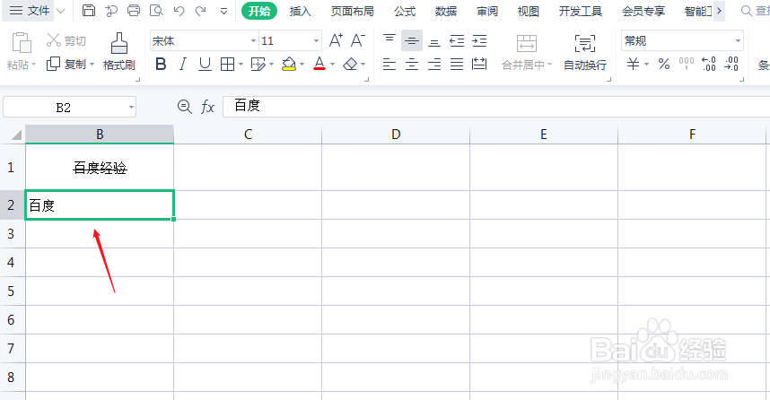Click the Borders icon
770x400 pixels.
pos(227,64)
